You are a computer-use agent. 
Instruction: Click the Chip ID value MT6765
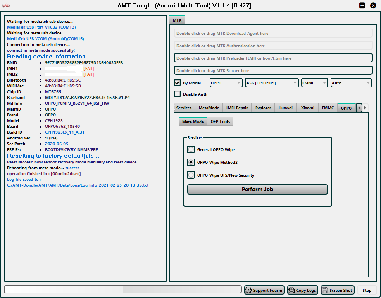pyautogui.click(x=53, y=92)
